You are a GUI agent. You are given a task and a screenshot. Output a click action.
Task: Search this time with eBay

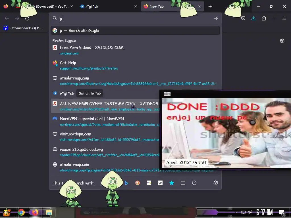click(149, 183)
